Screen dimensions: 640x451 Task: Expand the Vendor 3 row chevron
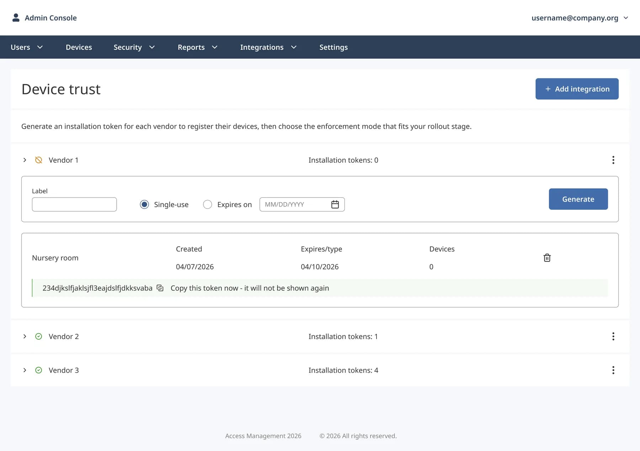(x=25, y=370)
